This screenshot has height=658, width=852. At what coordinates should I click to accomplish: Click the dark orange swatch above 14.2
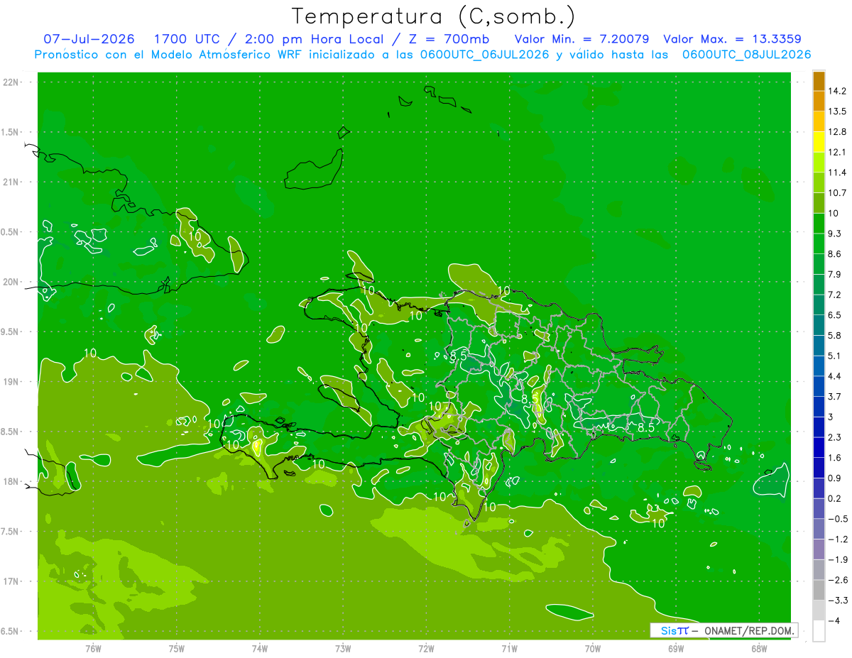pyautogui.click(x=819, y=81)
